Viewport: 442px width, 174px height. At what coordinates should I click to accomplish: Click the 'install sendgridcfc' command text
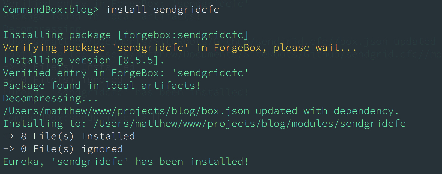tap(162, 9)
